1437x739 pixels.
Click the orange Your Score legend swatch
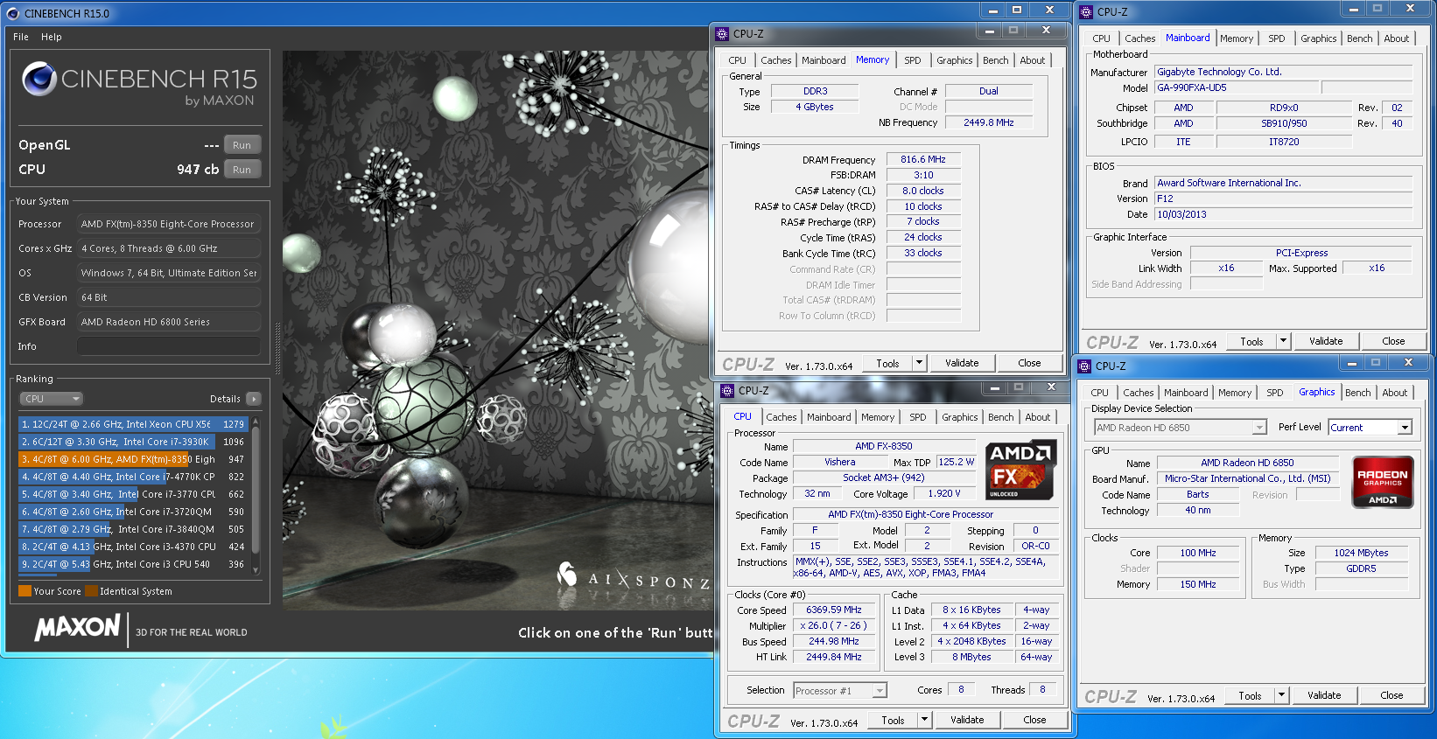click(x=25, y=591)
